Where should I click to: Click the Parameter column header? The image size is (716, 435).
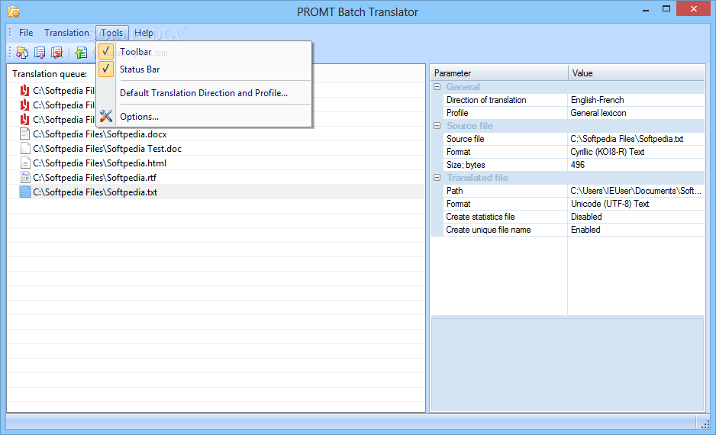pyautogui.click(x=499, y=73)
